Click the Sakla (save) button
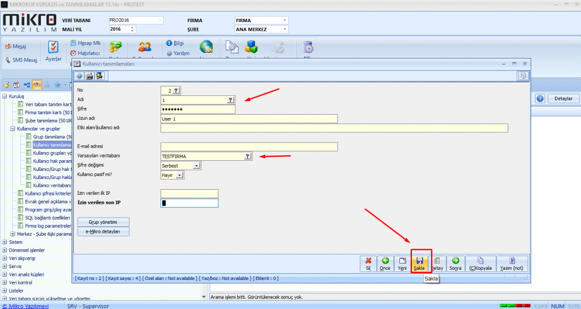 (419, 264)
